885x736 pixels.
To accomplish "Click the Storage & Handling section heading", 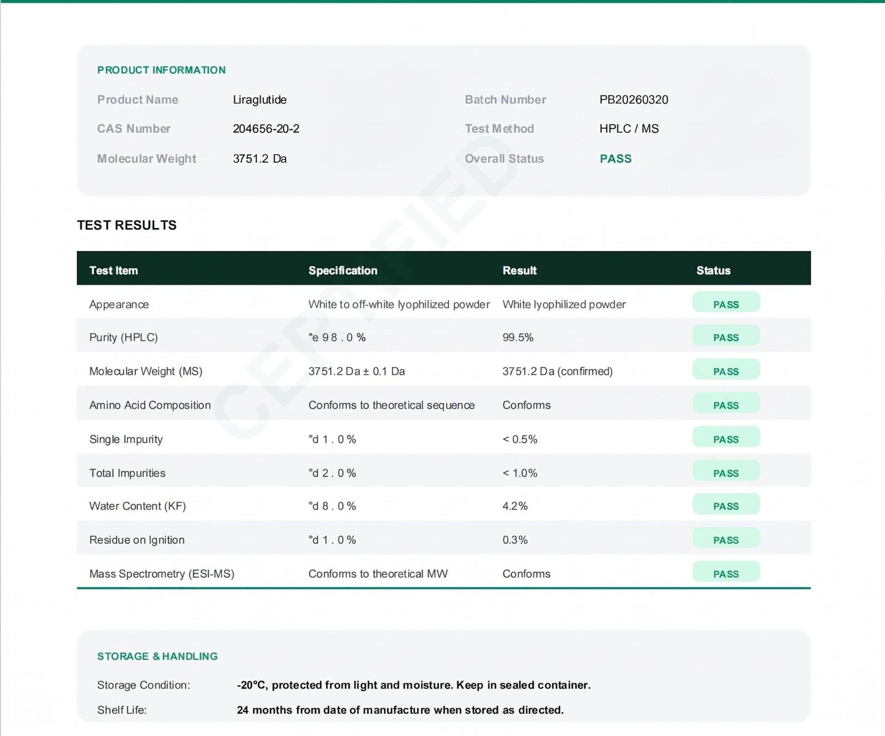I will (x=158, y=656).
